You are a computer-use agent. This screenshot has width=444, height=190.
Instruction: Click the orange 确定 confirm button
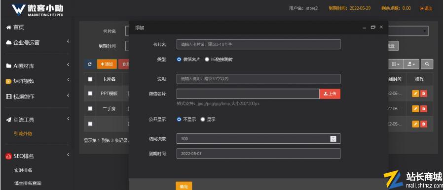click(x=184, y=186)
